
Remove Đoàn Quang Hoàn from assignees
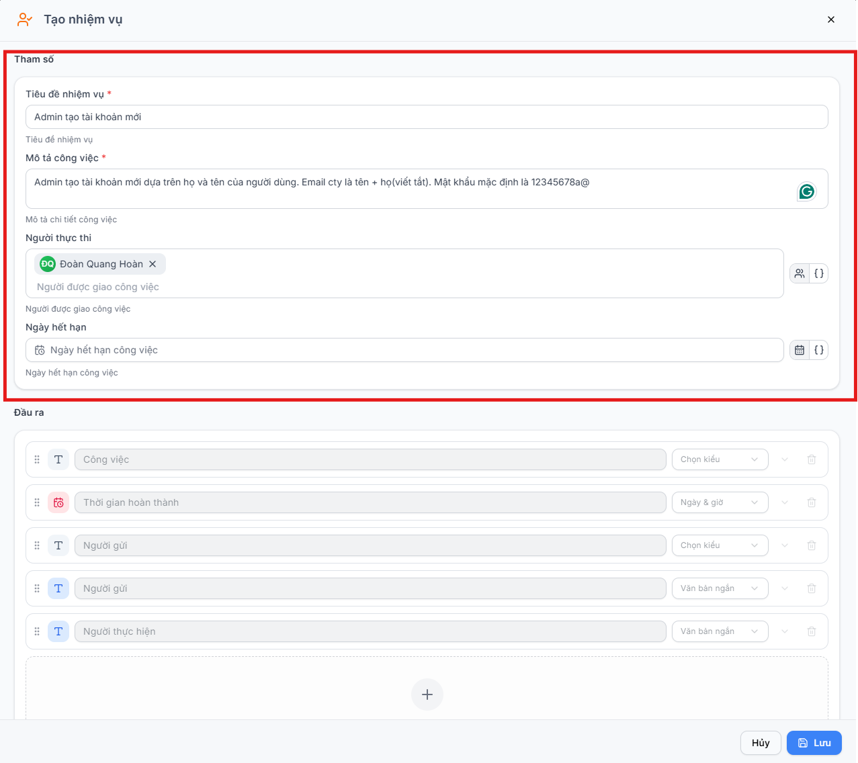tap(153, 264)
